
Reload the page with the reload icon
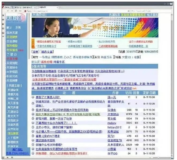pyautogui.click(x=16, y=11)
